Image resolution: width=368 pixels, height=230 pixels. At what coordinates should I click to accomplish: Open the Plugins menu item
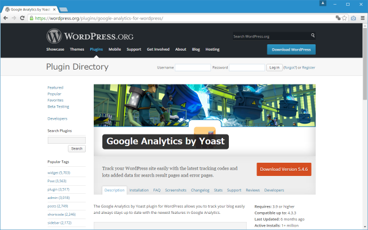96,49
